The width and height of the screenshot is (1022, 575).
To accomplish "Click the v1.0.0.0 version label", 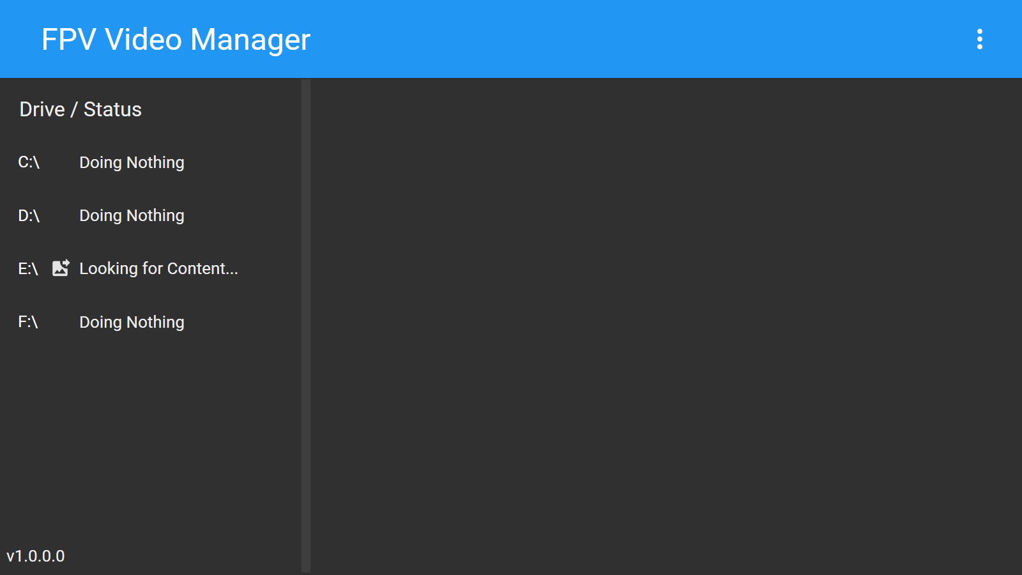I will pos(36,556).
